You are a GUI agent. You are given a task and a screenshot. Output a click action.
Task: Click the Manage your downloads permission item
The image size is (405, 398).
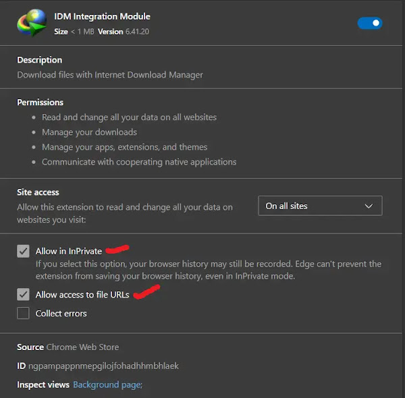[x=89, y=132]
